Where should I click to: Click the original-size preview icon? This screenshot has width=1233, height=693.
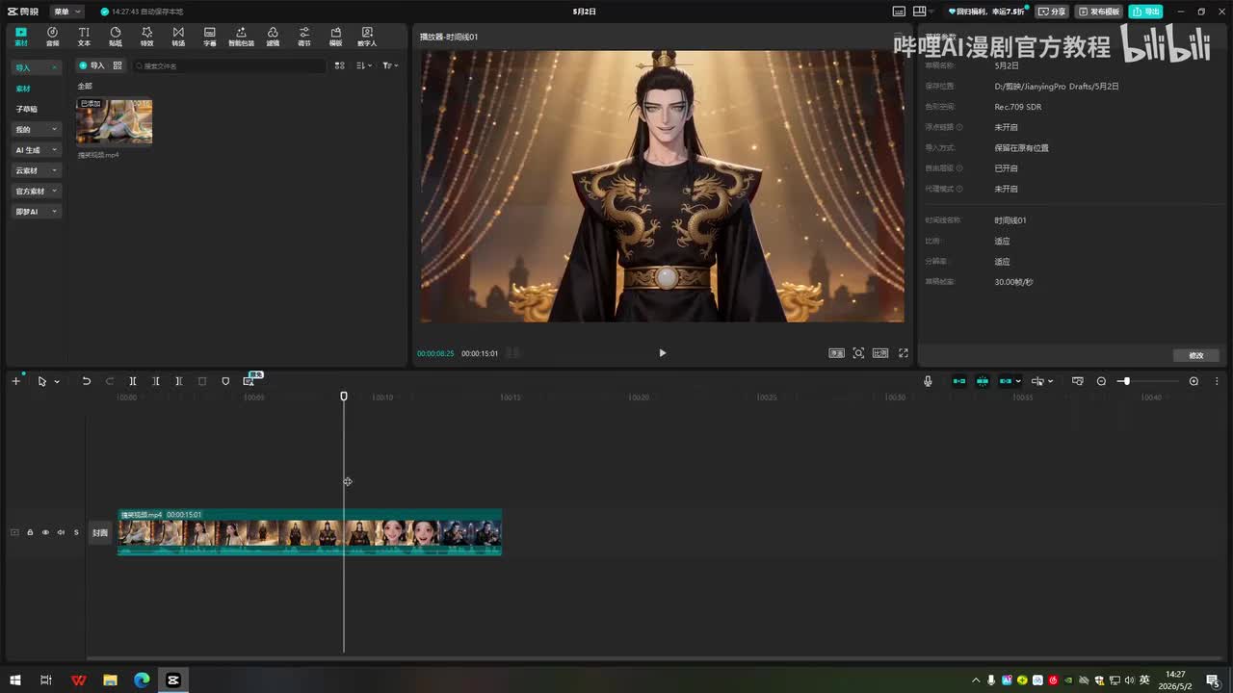tap(836, 353)
